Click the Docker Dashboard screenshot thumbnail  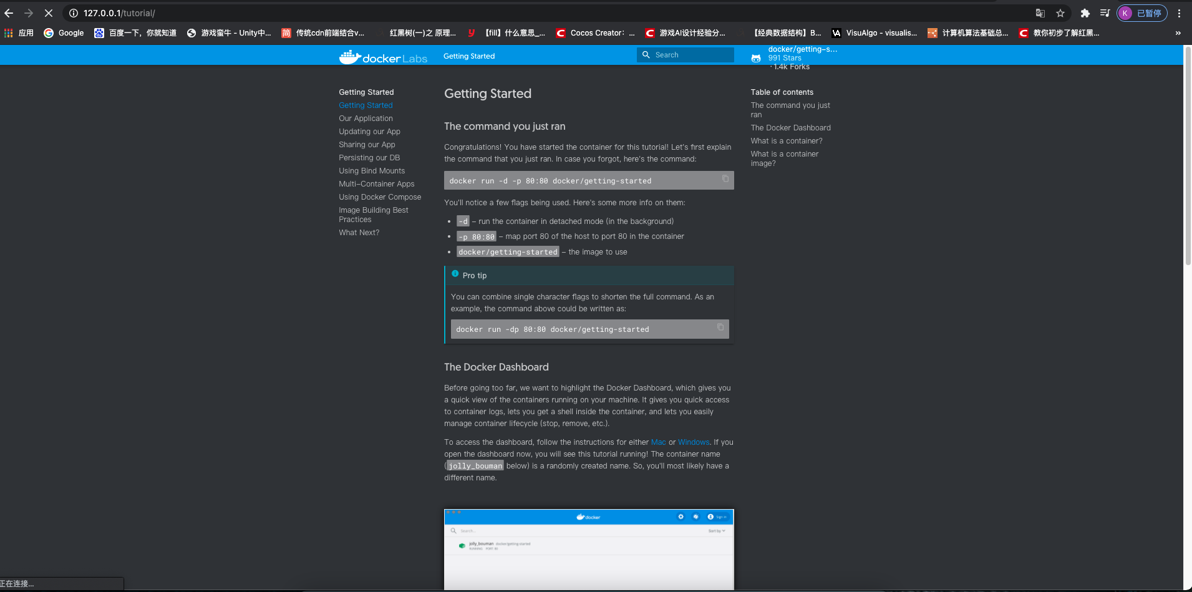[x=589, y=550]
